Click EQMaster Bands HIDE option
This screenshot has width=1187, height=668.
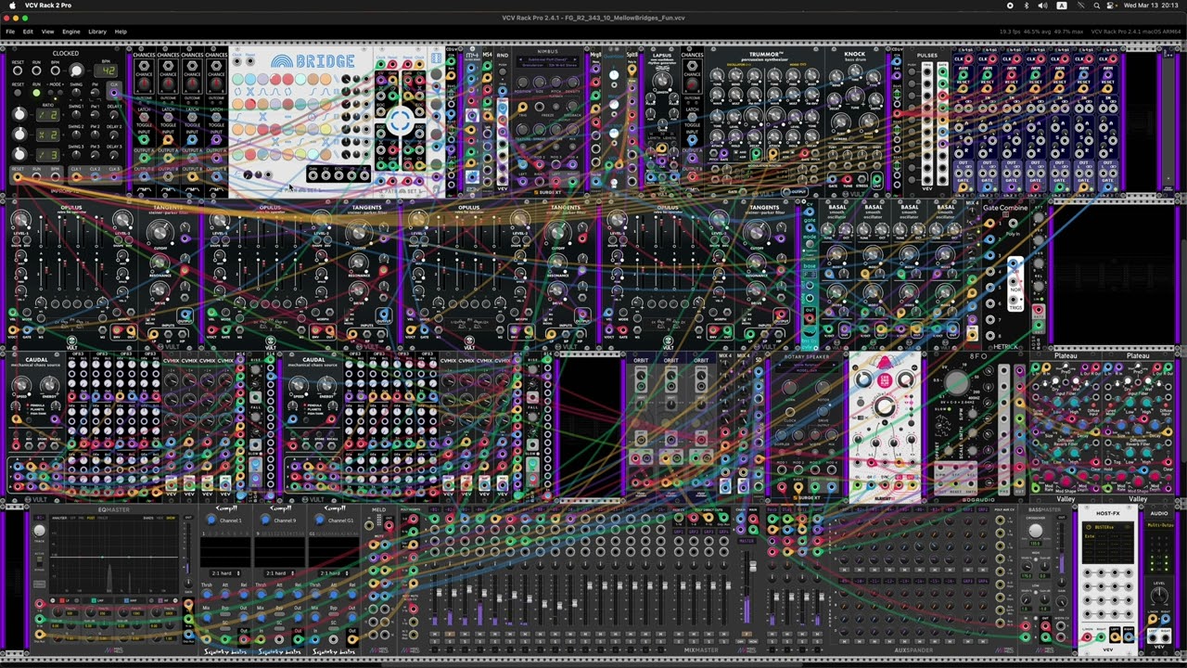tap(160, 518)
